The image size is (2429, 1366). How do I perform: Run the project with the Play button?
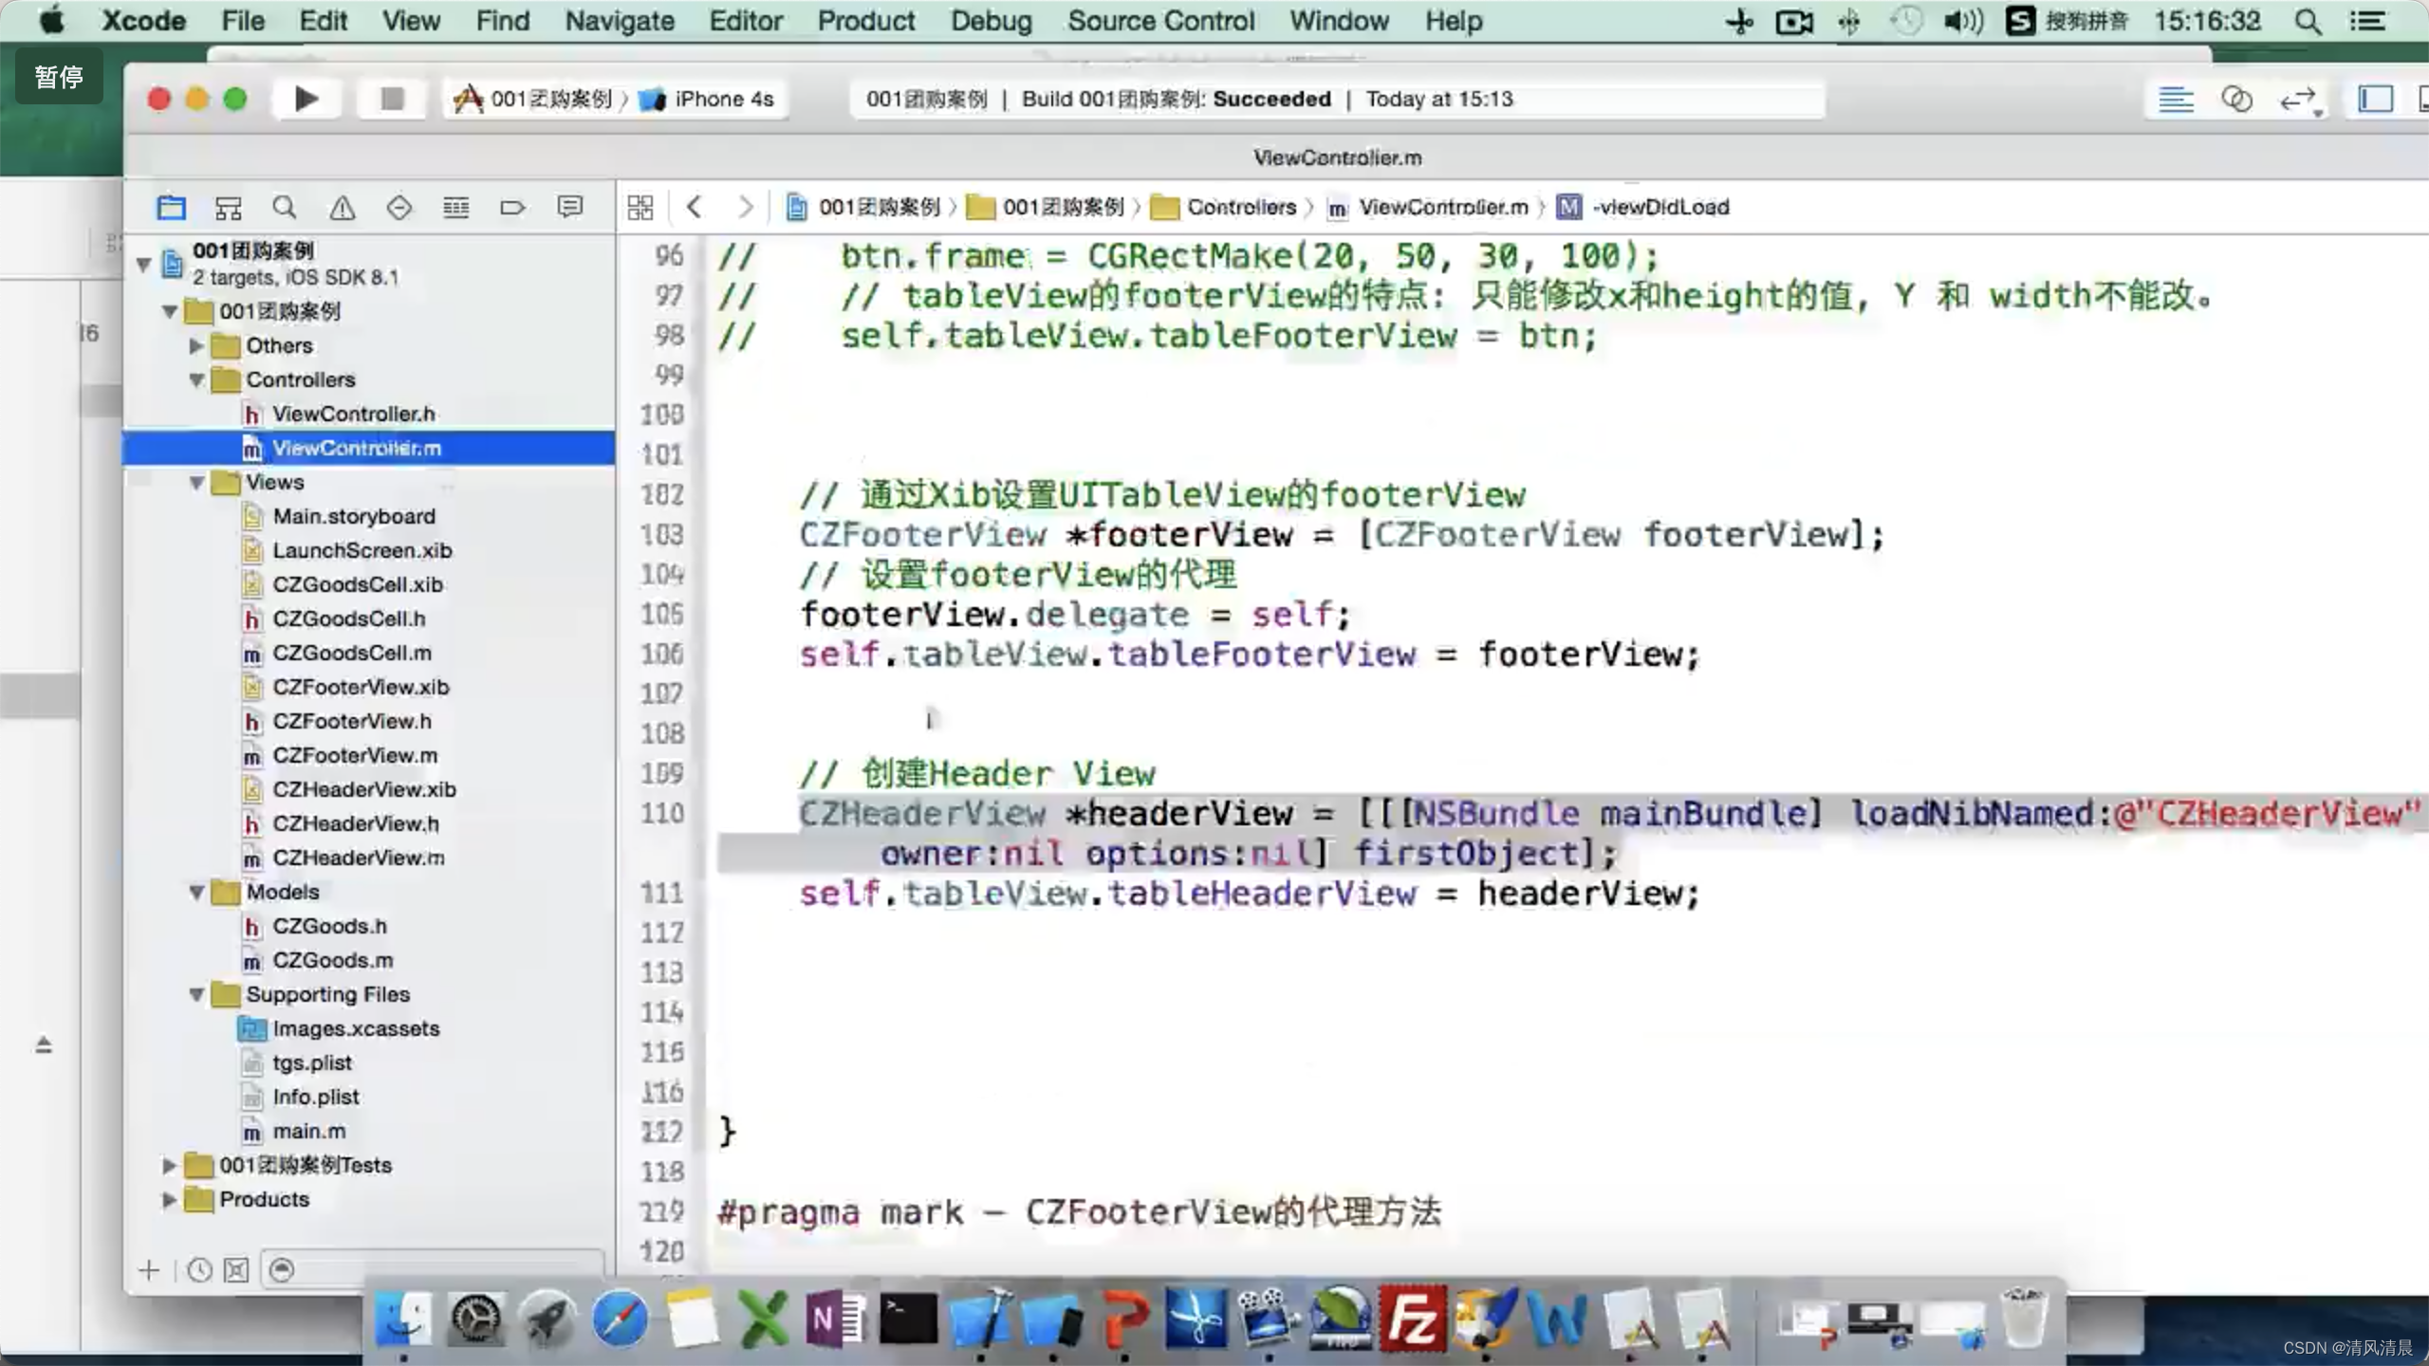coord(306,99)
